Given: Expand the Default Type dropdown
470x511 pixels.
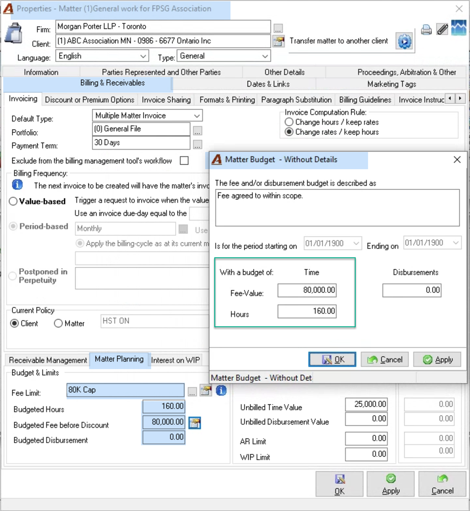Looking at the screenshot, I should [197, 116].
